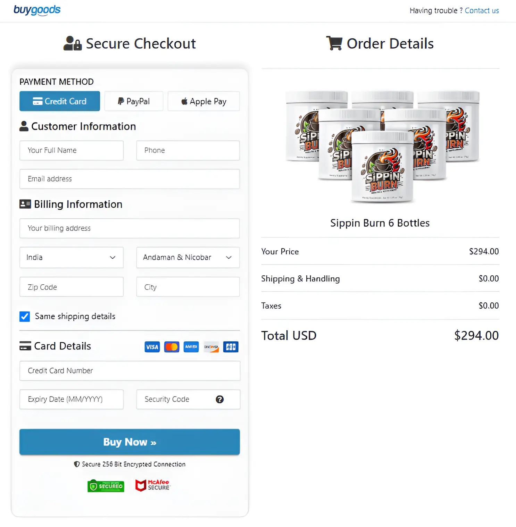This screenshot has width=516, height=527.
Task: Open the Contact us link
Action: pos(482,10)
